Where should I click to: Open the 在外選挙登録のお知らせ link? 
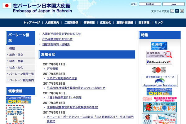57,39
